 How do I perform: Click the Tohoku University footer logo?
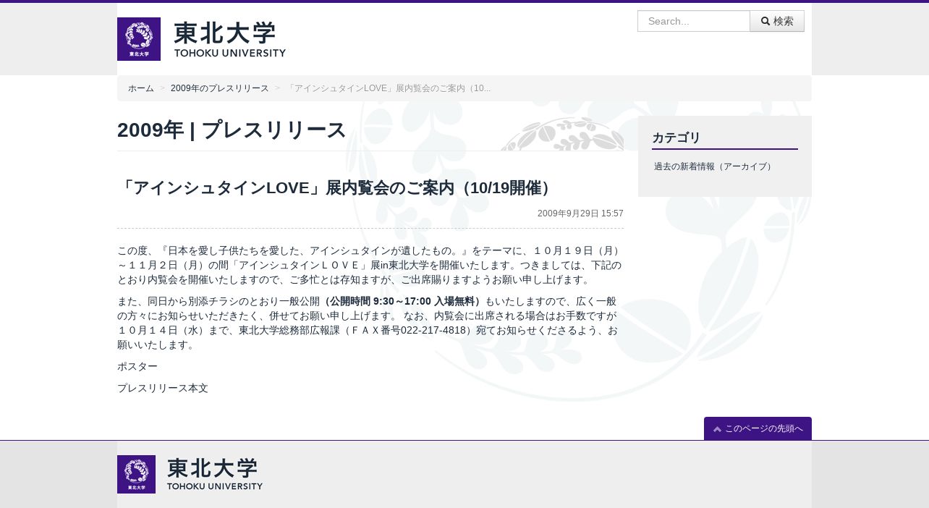190,474
